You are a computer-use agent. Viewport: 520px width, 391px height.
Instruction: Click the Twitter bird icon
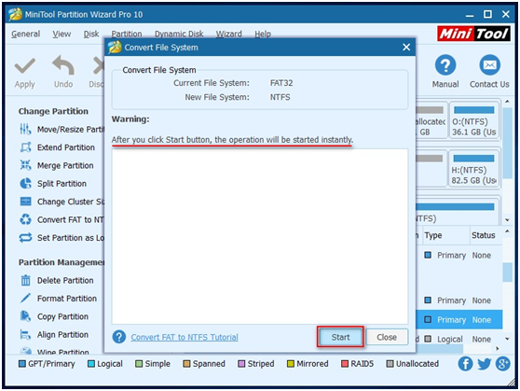pyautogui.click(x=485, y=364)
